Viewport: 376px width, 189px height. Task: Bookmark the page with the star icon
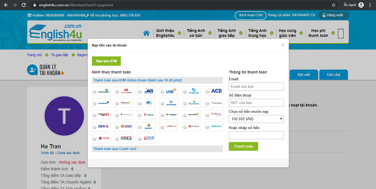[334, 5]
